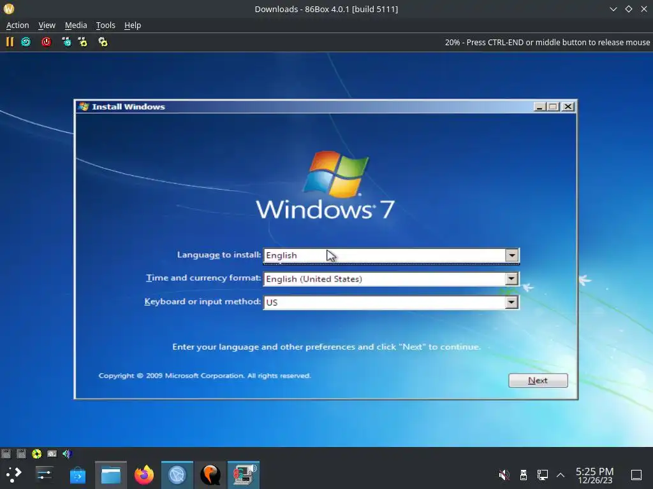Launch Firefox from the taskbar
Image resolution: width=653 pixels, height=489 pixels.
(x=144, y=475)
